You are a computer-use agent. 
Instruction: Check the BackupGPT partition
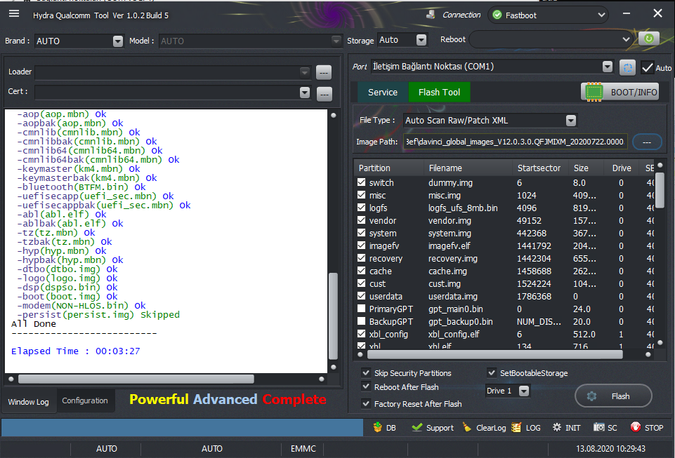tap(362, 321)
